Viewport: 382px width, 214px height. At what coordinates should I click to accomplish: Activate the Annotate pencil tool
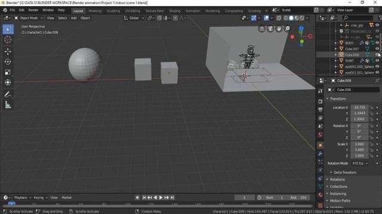coord(8,95)
